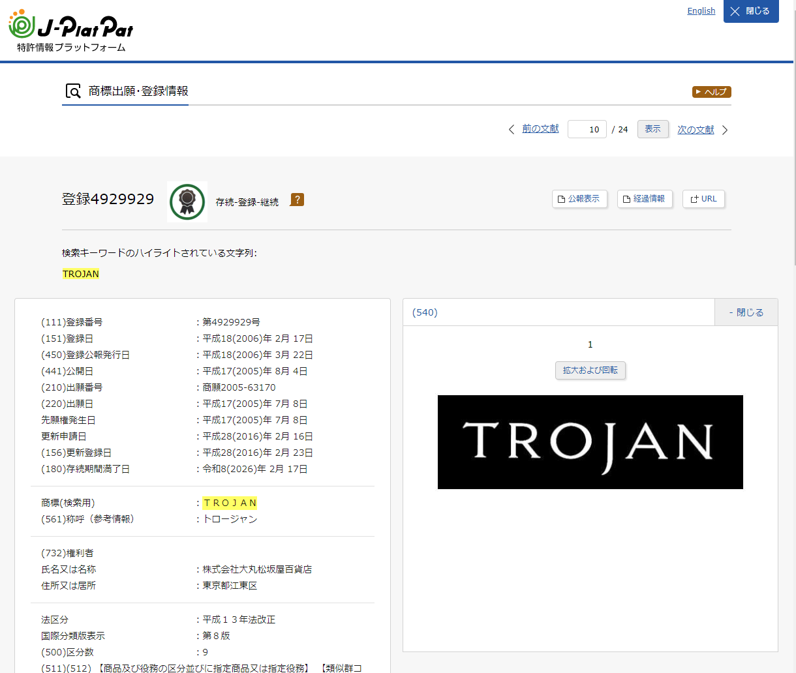Click the pronunciation トロージャン
The height and width of the screenshot is (673, 796).
pyautogui.click(x=230, y=519)
